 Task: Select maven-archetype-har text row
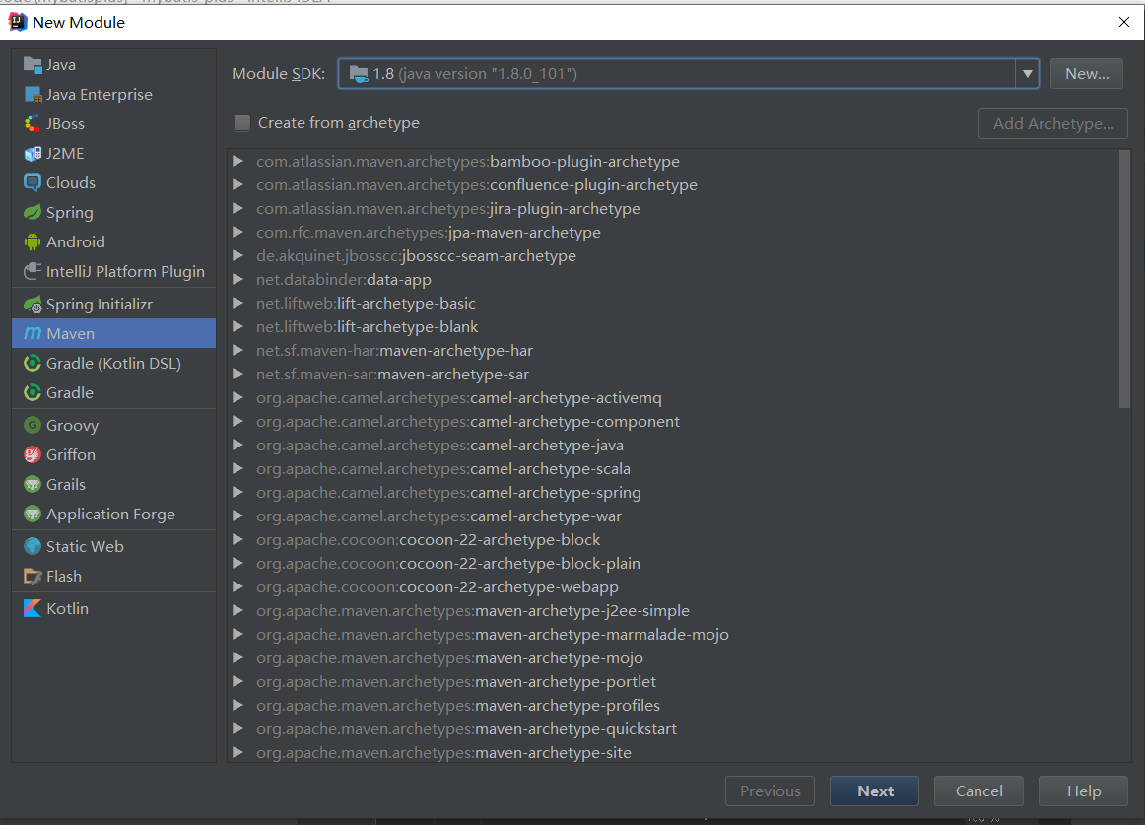(394, 350)
